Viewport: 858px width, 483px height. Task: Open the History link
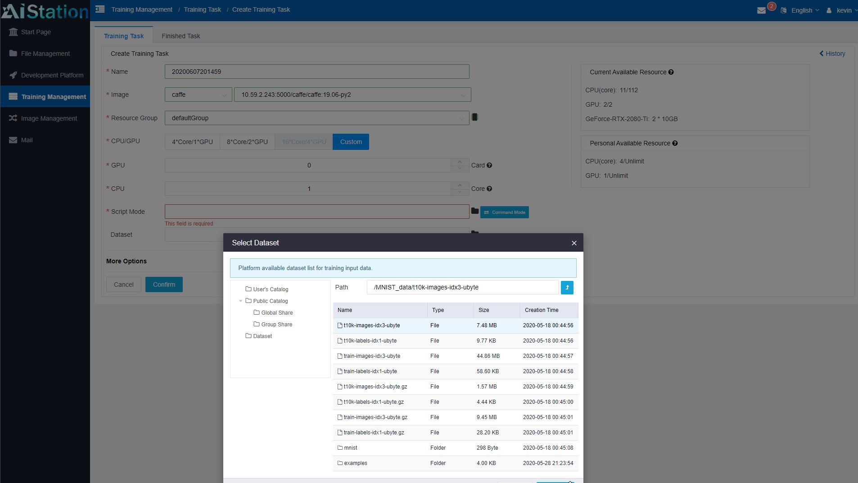point(832,54)
